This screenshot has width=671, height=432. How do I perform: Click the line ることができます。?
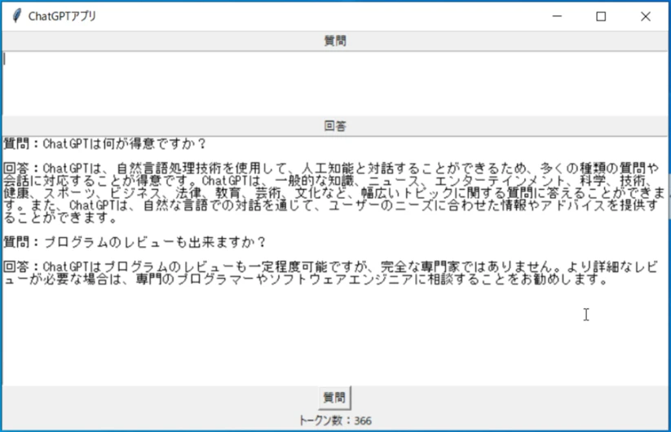[60, 218]
